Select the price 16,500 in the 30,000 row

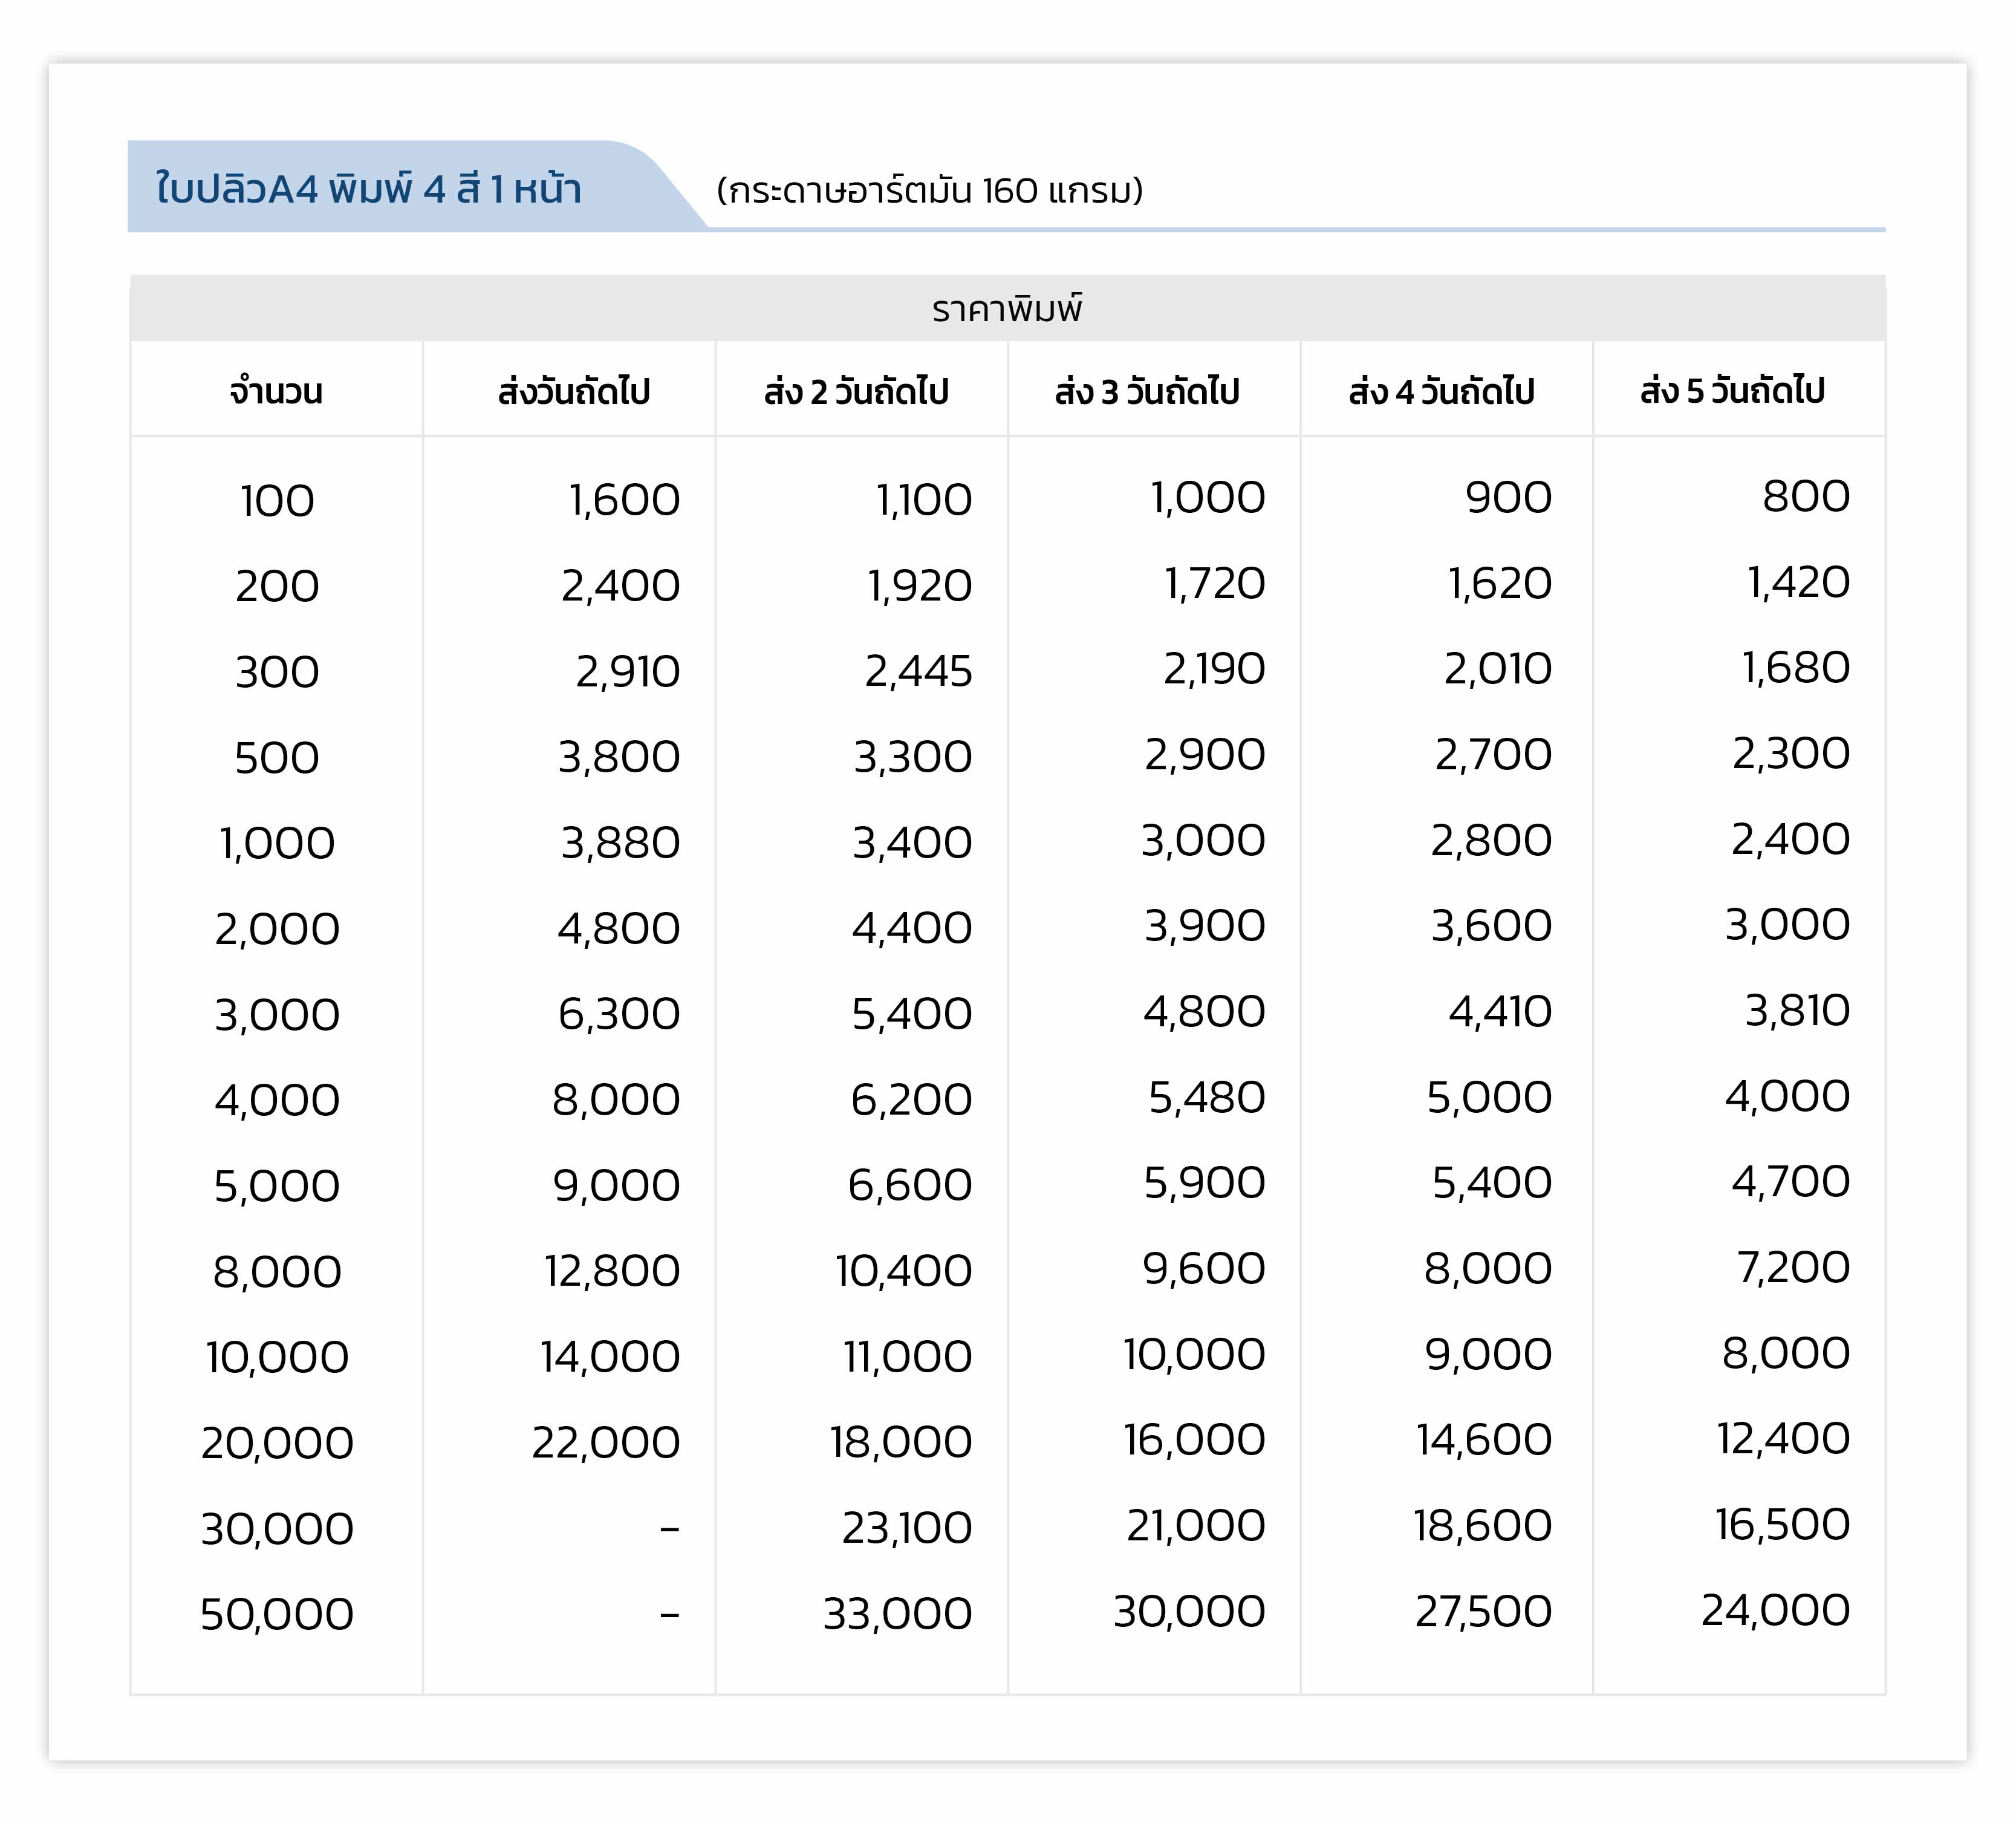point(1783,1525)
